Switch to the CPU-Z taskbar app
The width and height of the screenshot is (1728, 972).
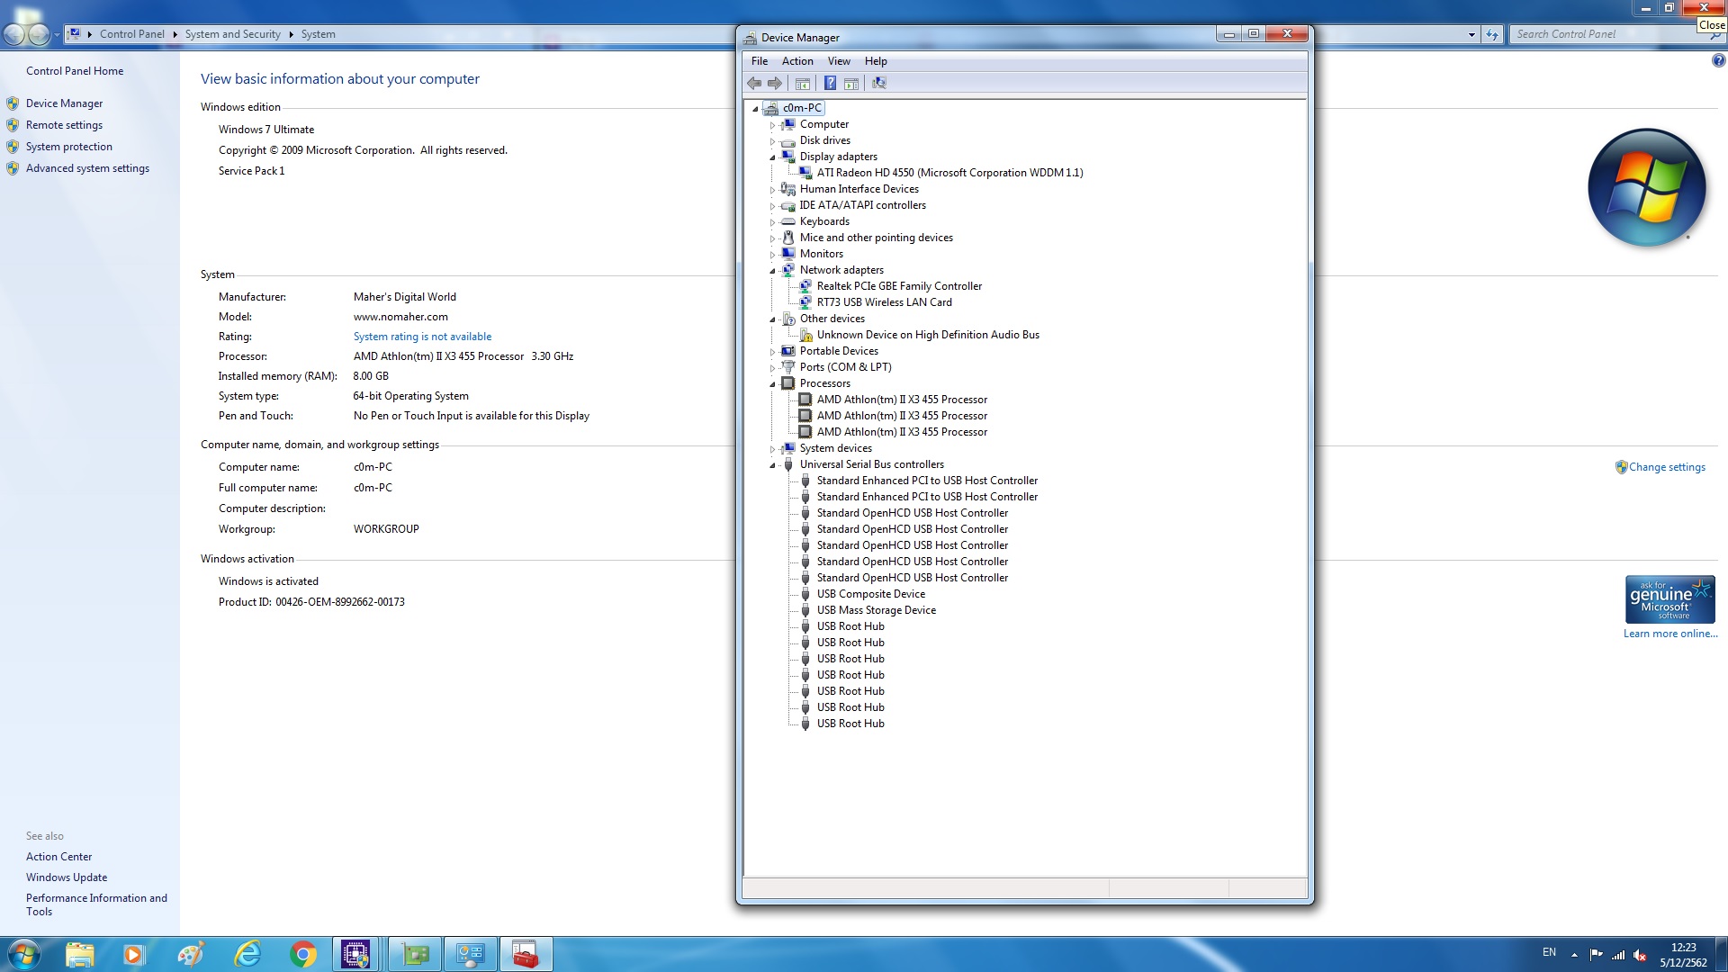point(356,954)
